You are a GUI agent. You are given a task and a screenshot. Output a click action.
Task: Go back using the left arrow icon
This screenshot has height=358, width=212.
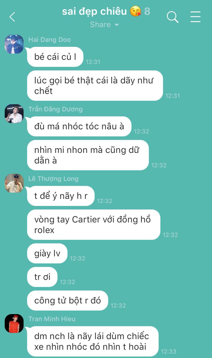coord(12,17)
